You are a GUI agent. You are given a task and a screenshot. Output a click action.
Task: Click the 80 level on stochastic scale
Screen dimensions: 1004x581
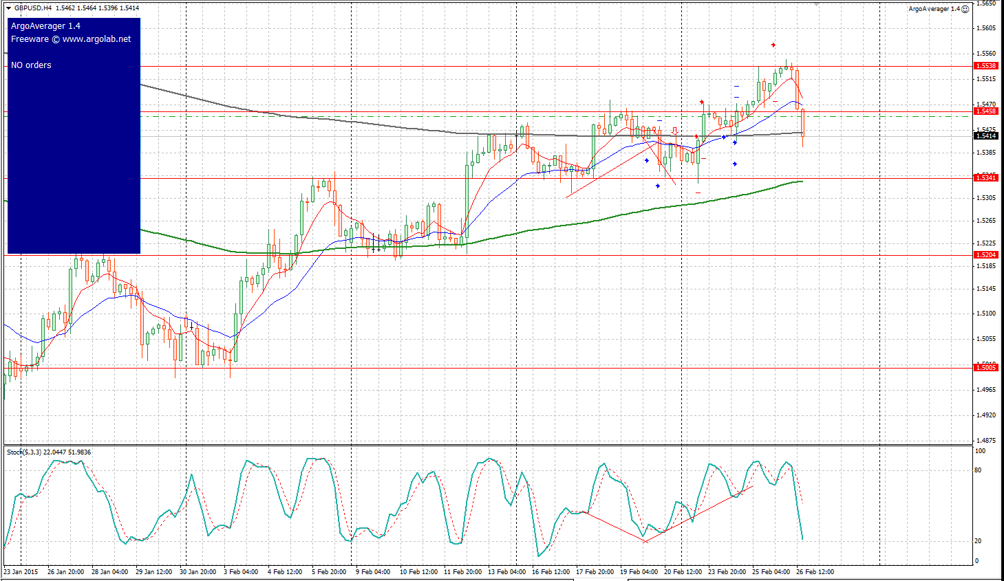tap(978, 471)
